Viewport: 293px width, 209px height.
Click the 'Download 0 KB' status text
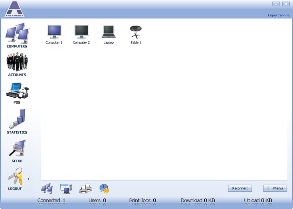(198, 200)
